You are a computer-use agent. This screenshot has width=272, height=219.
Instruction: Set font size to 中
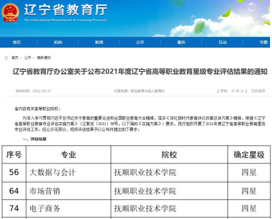238,91
